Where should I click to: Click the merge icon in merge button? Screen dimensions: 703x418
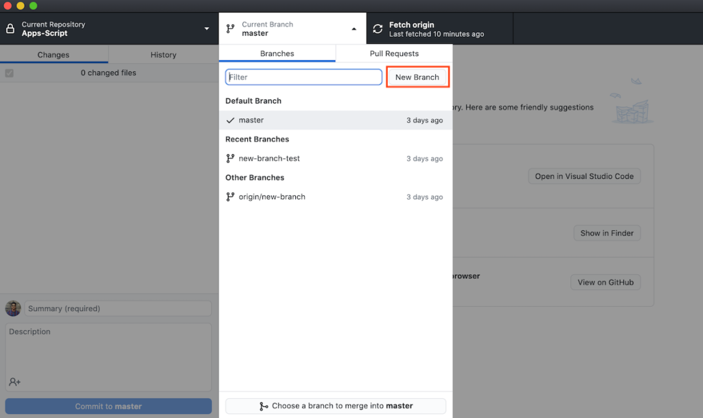(x=264, y=406)
